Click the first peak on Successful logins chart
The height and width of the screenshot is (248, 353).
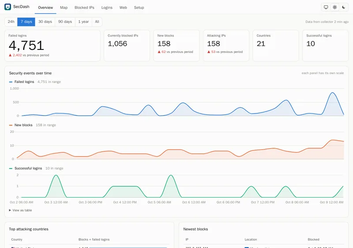click(x=56, y=175)
